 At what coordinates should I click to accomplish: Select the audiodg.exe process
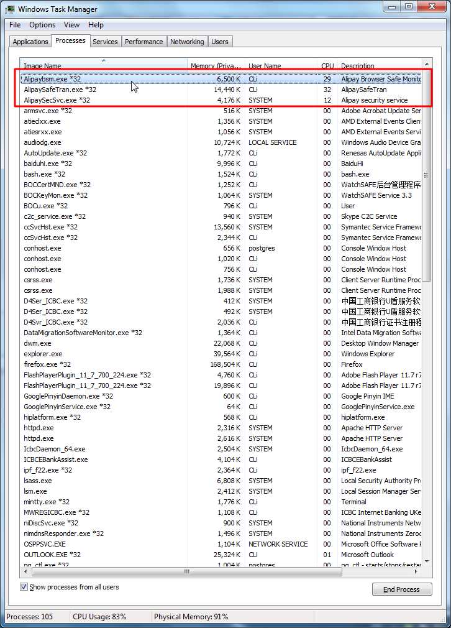click(x=221, y=142)
